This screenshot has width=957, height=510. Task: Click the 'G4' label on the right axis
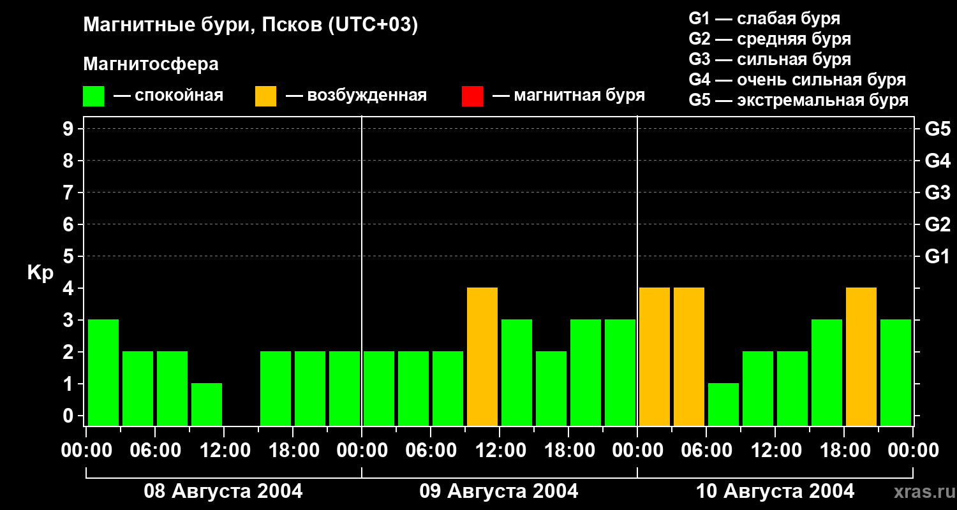pos(937,161)
